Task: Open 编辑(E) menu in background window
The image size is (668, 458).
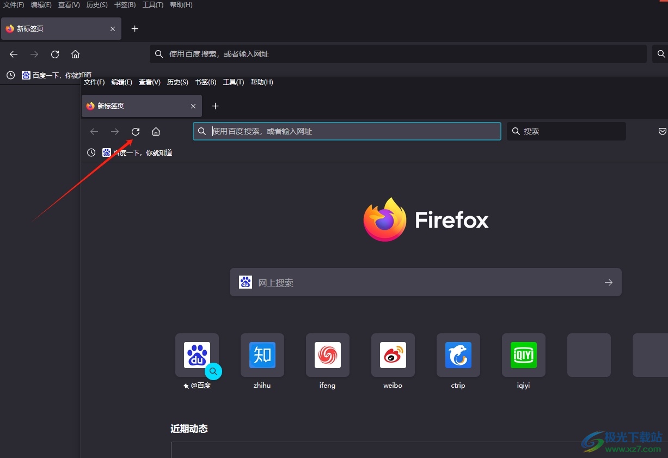Action: pyautogui.click(x=41, y=5)
